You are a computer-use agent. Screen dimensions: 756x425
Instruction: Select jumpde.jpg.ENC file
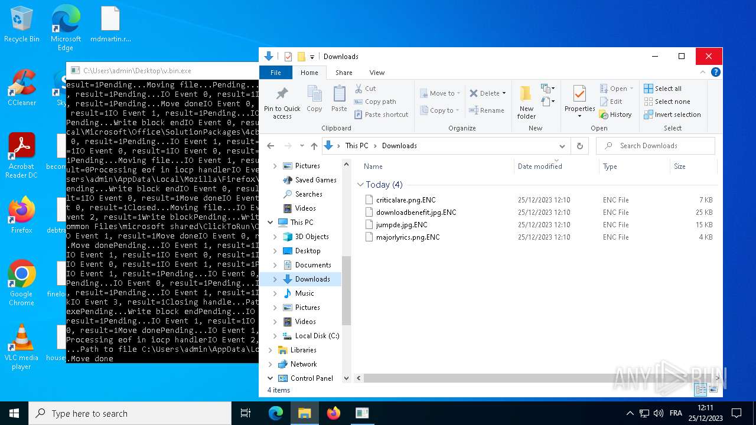click(539, 225)
